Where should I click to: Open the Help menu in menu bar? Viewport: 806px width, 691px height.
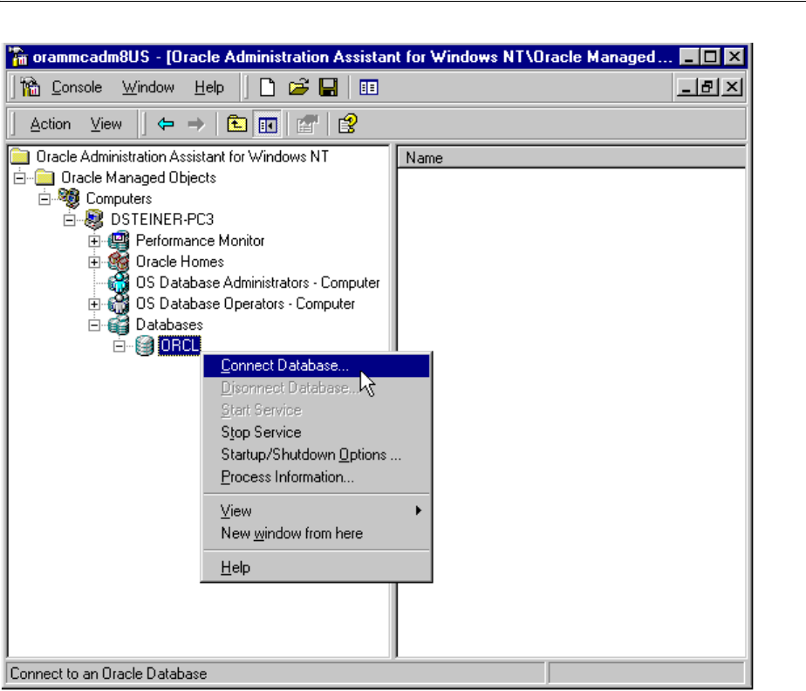[209, 87]
